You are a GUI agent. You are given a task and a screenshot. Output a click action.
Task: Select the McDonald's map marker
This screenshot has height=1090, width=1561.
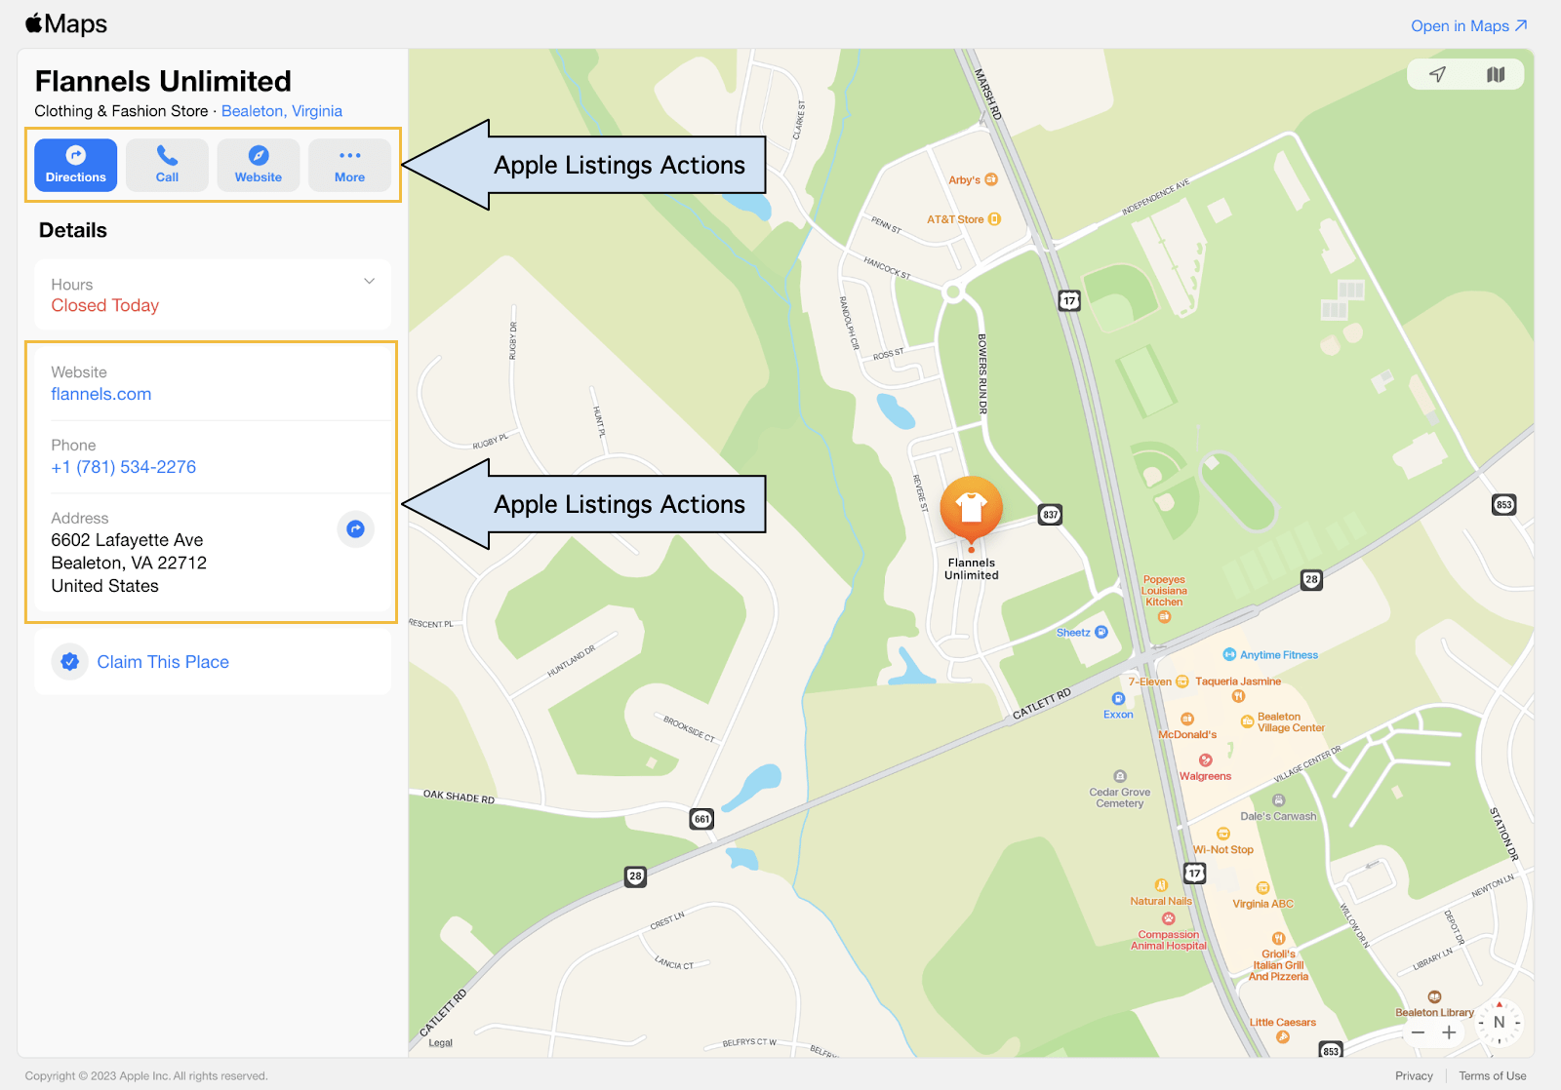(1187, 720)
